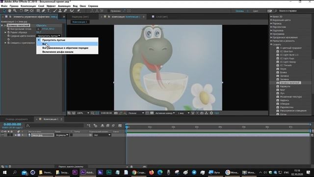The height and width of the screenshot is (177, 314).
Task: Take a snapshot in composition viewer
Action: 116,113
